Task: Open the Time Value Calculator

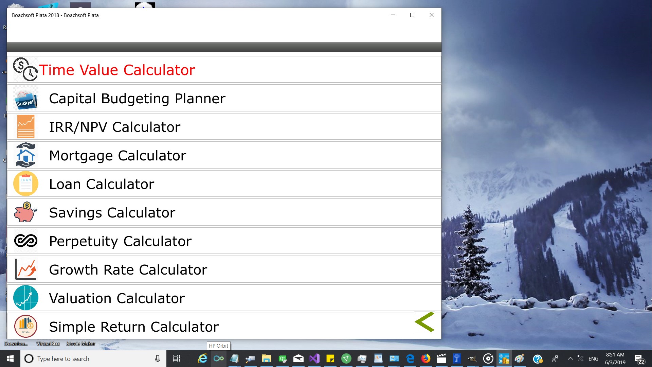Action: coord(117,70)
